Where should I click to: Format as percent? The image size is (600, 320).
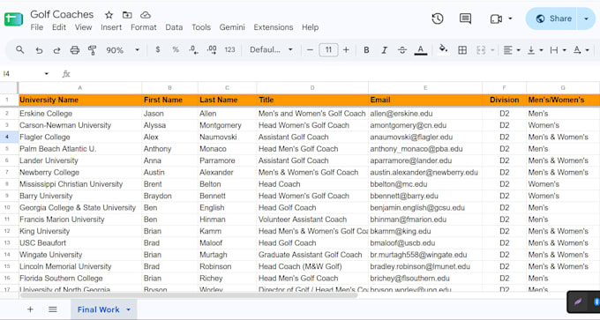tap(176, 49)
